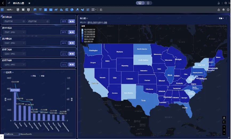
Task: Insert a table widget from toolbar
Action: pyautogui.click(x=35, y=10)
